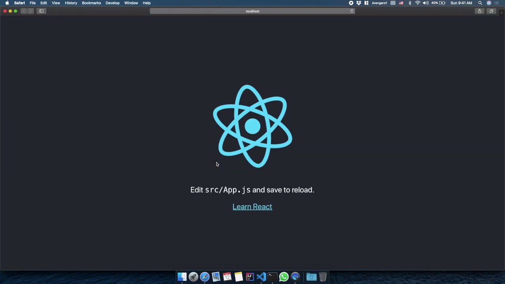Go back with the back arrow

point(24,11)
